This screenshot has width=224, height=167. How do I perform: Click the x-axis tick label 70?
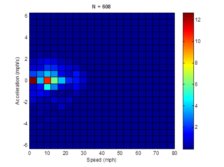156,153
